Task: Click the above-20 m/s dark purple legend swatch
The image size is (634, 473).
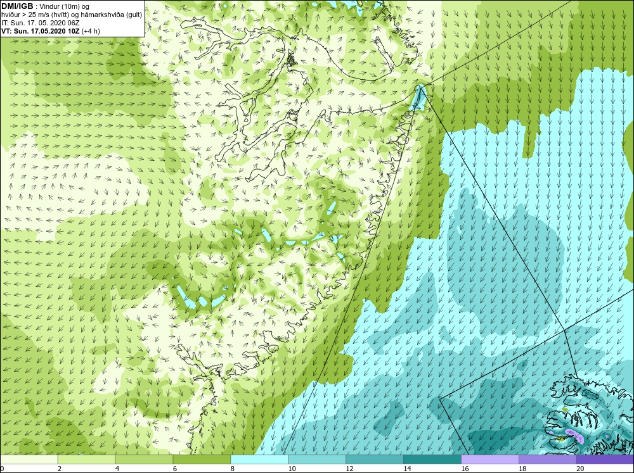Action: point(605,460)
